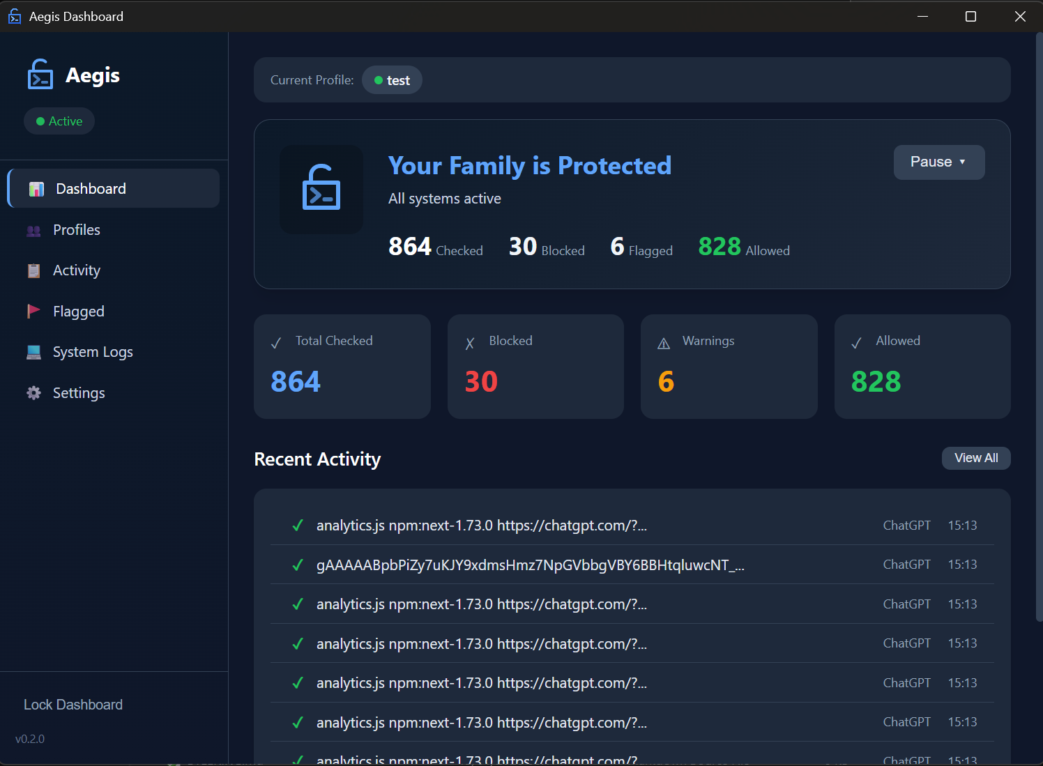Expand the truncated chatgpt.com URL entry
1043x766 pixels.
[x=481, y=525]
